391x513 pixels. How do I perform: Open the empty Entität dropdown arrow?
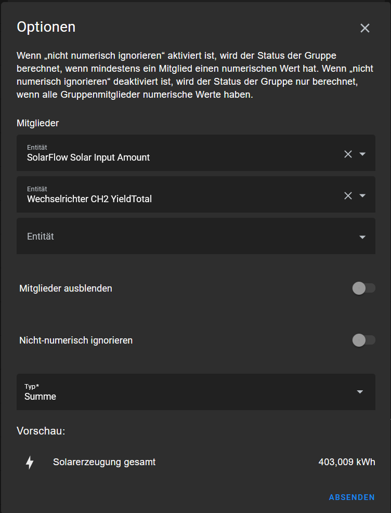coord(362,237)
